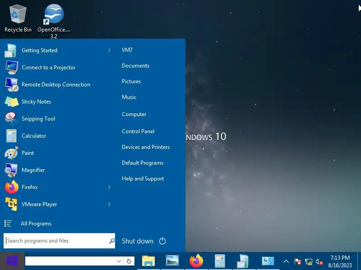Open Help and Support
361x270 pixels.
(x=143, y=179)
